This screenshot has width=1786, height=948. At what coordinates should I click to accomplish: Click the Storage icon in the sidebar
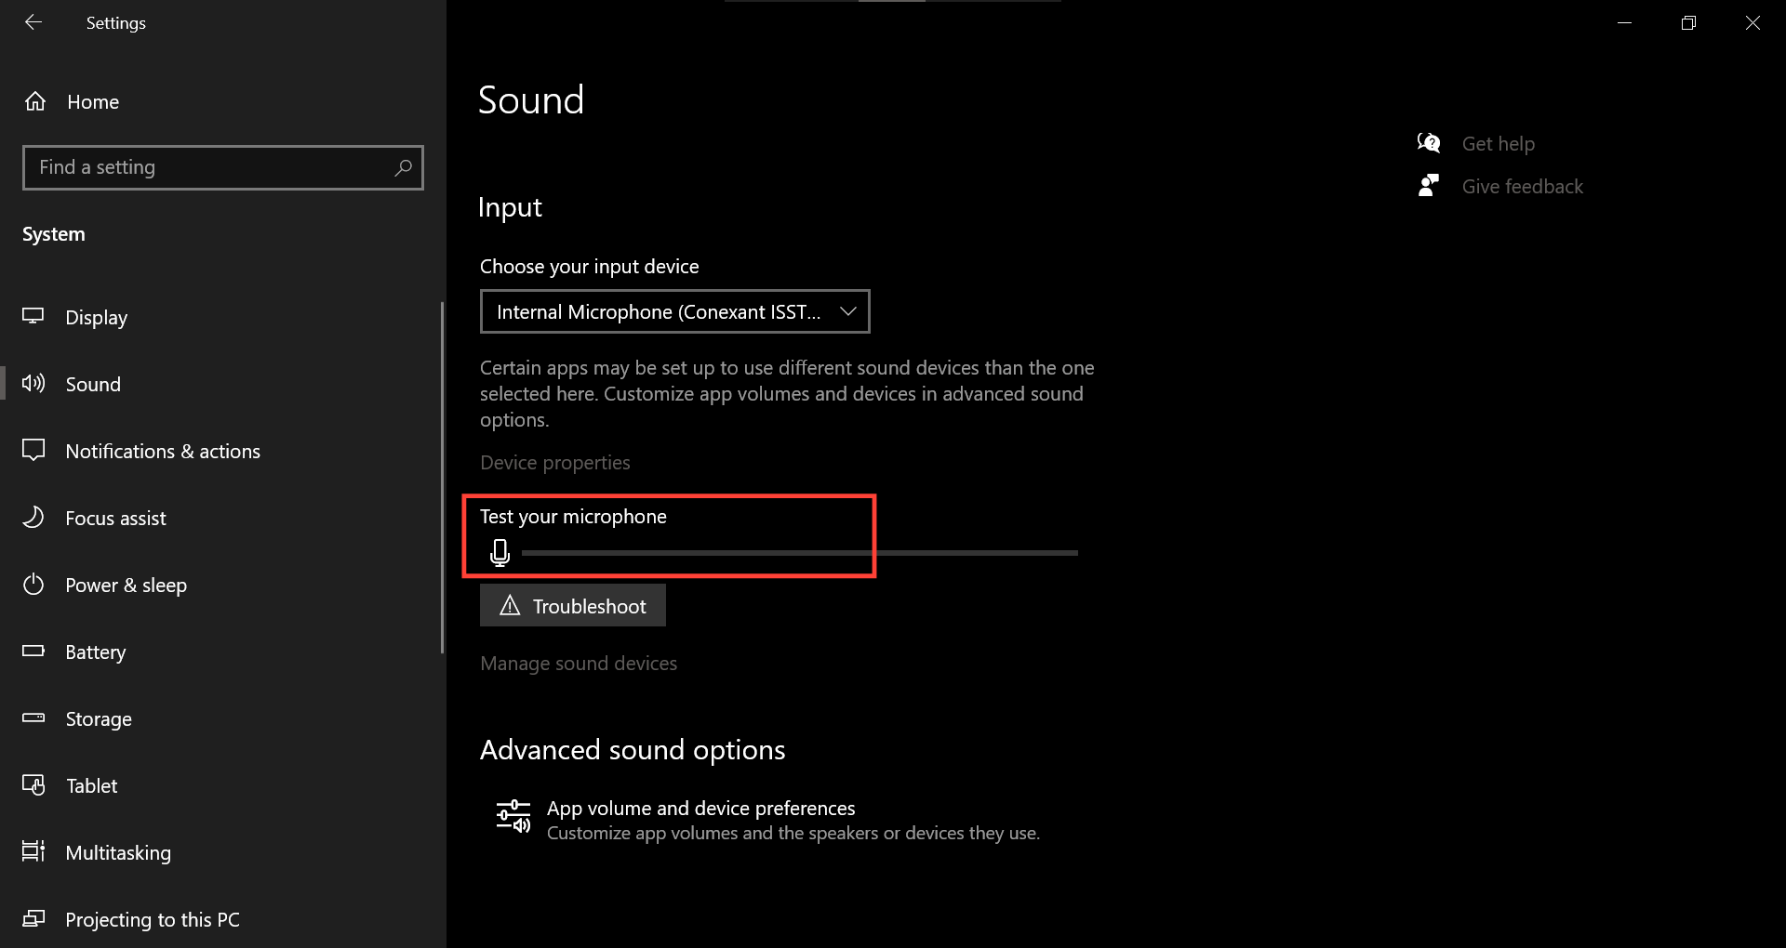pyautogui.click(x=33, y=718)
